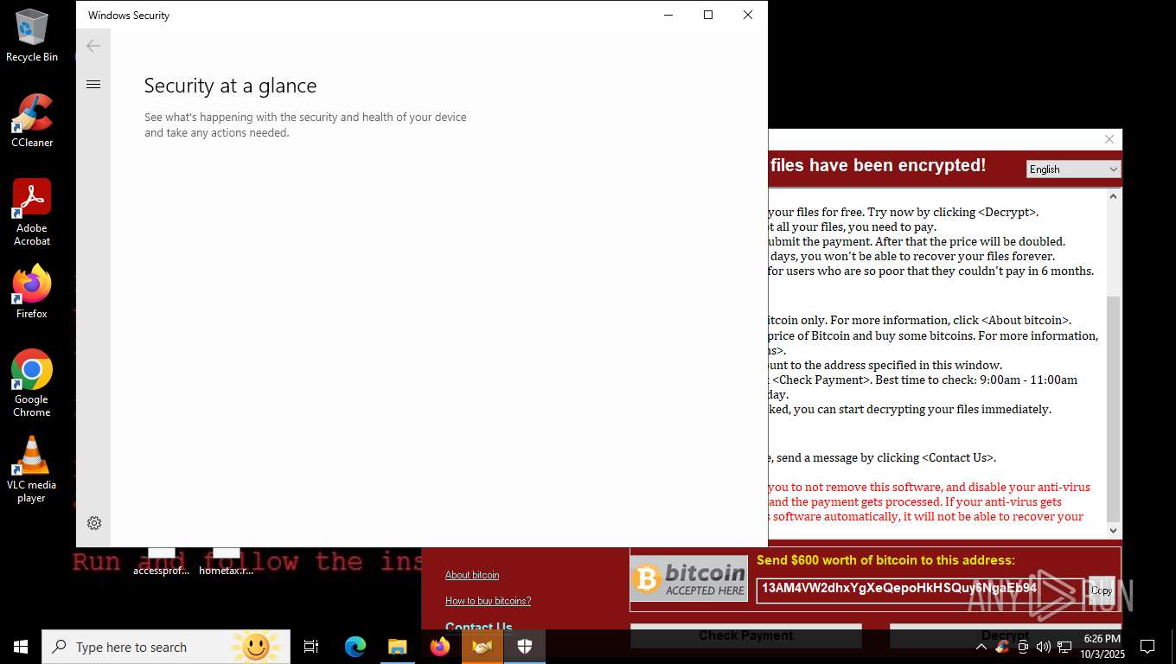
Task: Open Google Chrome desktop shortcut
Action: (32, 384)
